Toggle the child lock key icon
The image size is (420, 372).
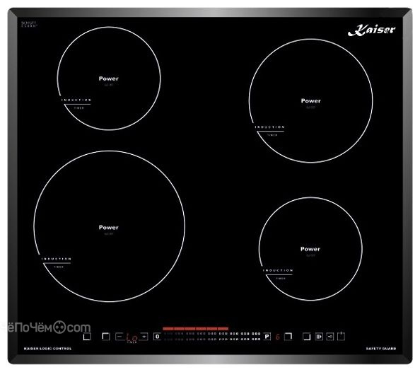tap(330, 337)
